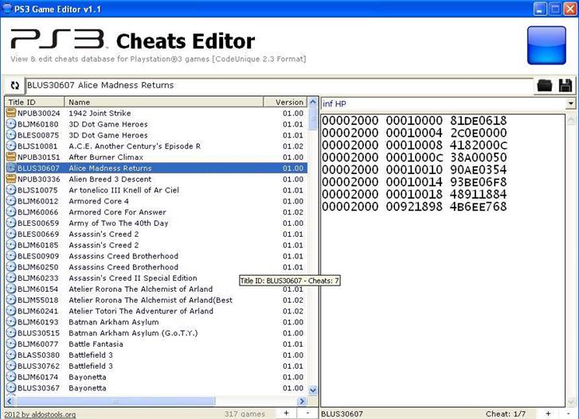Click the code line ending 4B6EE768
579x419 pixels.
pos(414,207)
